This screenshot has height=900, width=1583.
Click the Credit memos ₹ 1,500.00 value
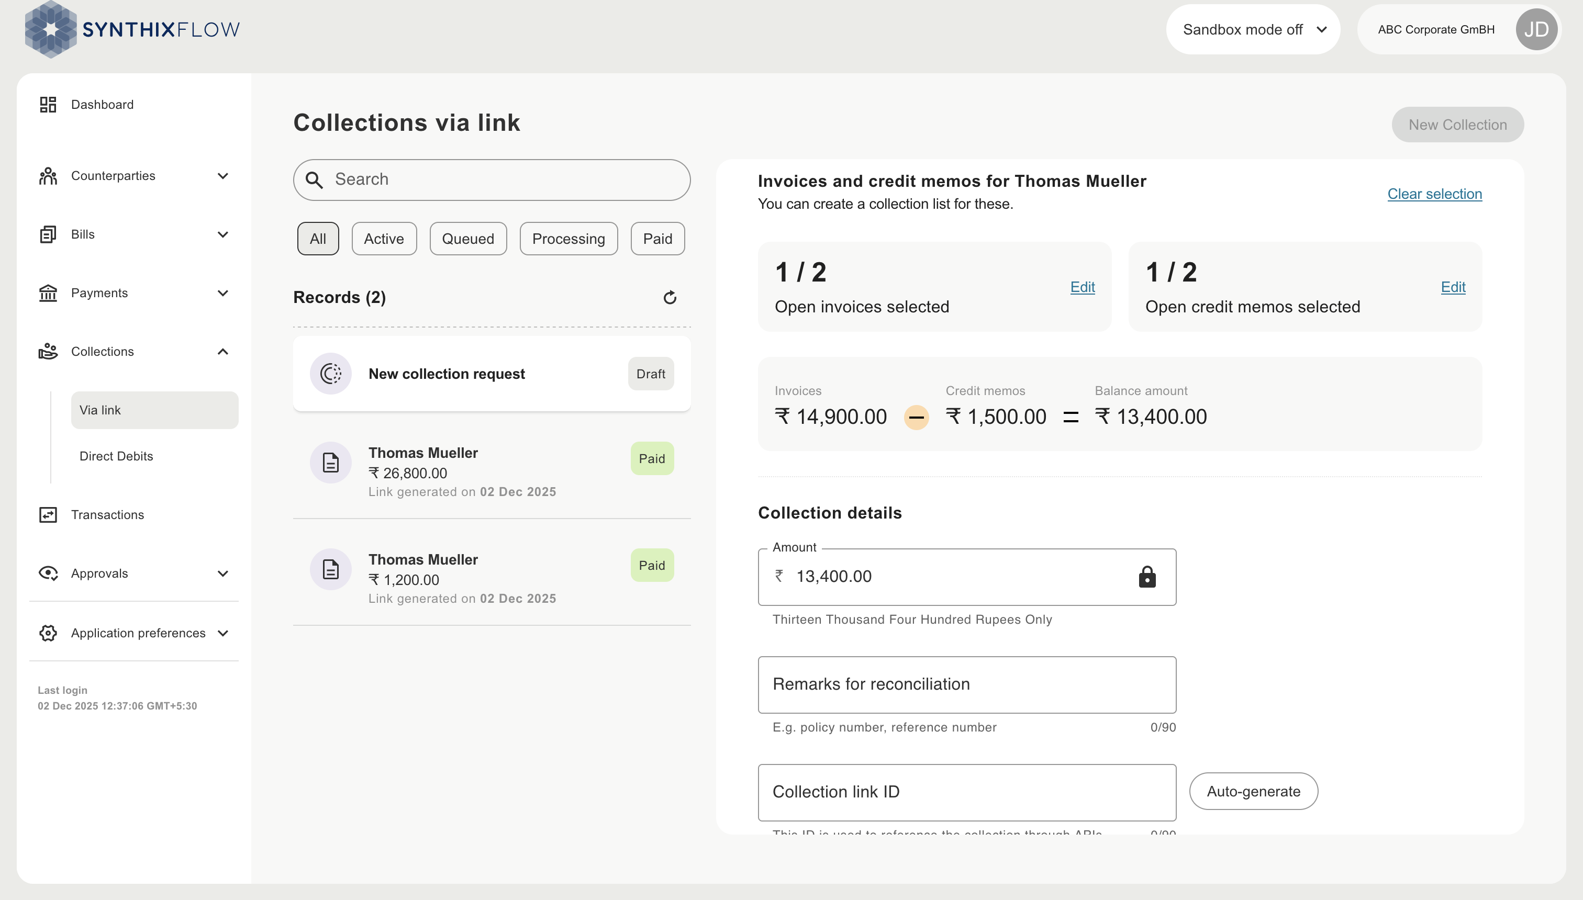[x=996, y=417]
